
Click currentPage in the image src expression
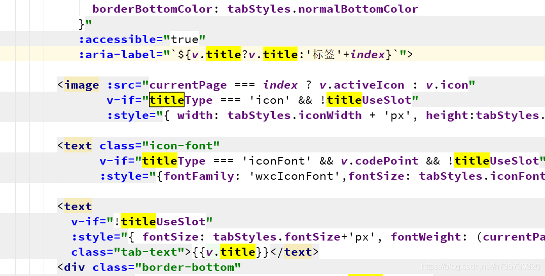pos(188,85)
